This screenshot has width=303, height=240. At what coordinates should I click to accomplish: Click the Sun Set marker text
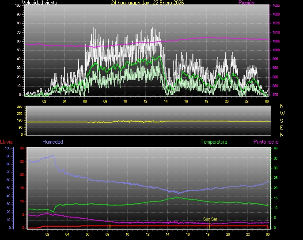[210, 219]
